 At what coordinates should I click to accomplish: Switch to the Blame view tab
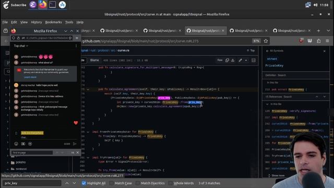pyautogui.click(x=94, y=60)
